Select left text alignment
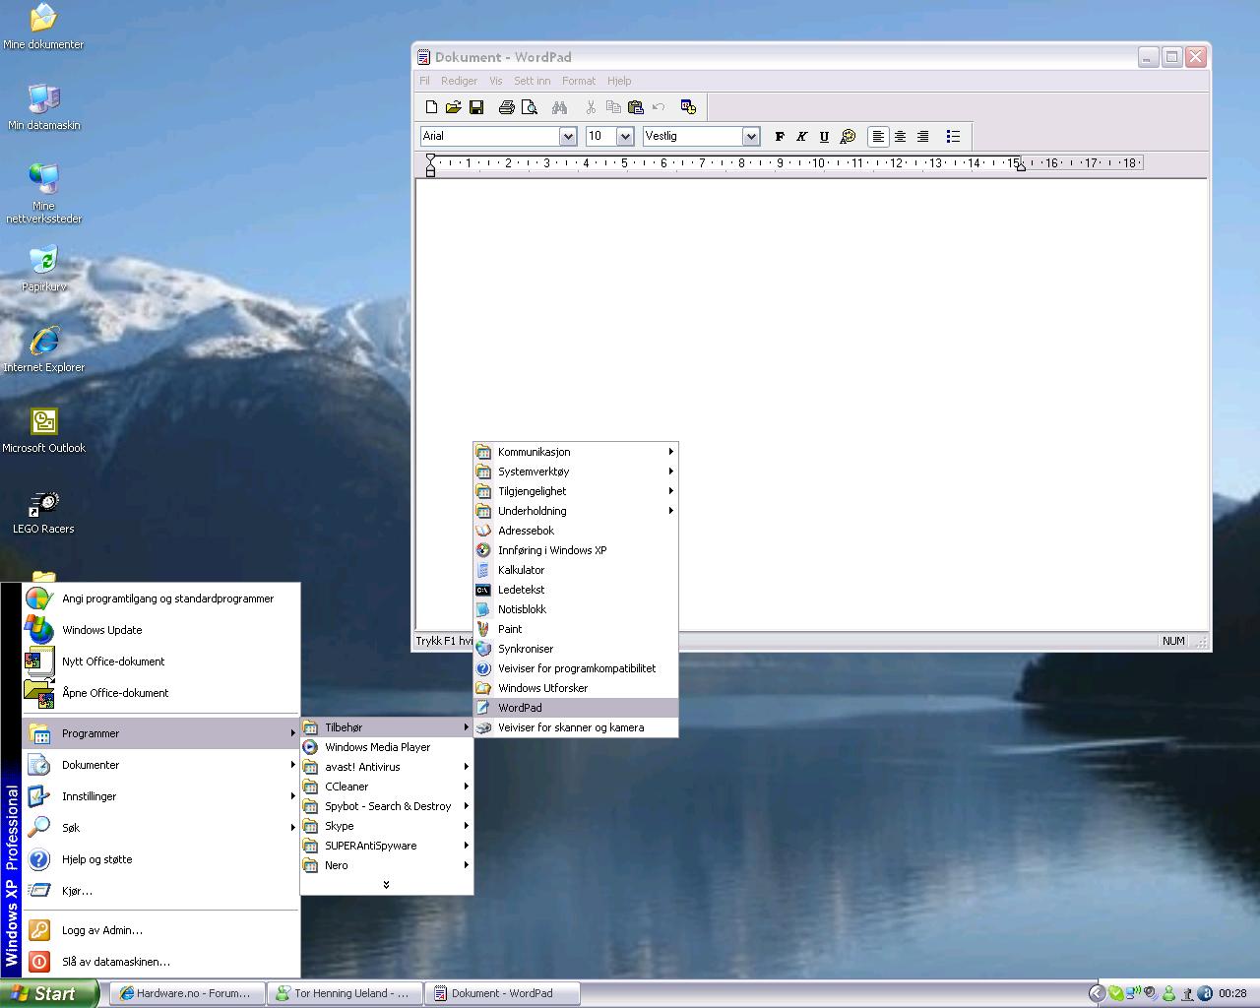Screen dimensions: 1260x1008 (878, 137)
